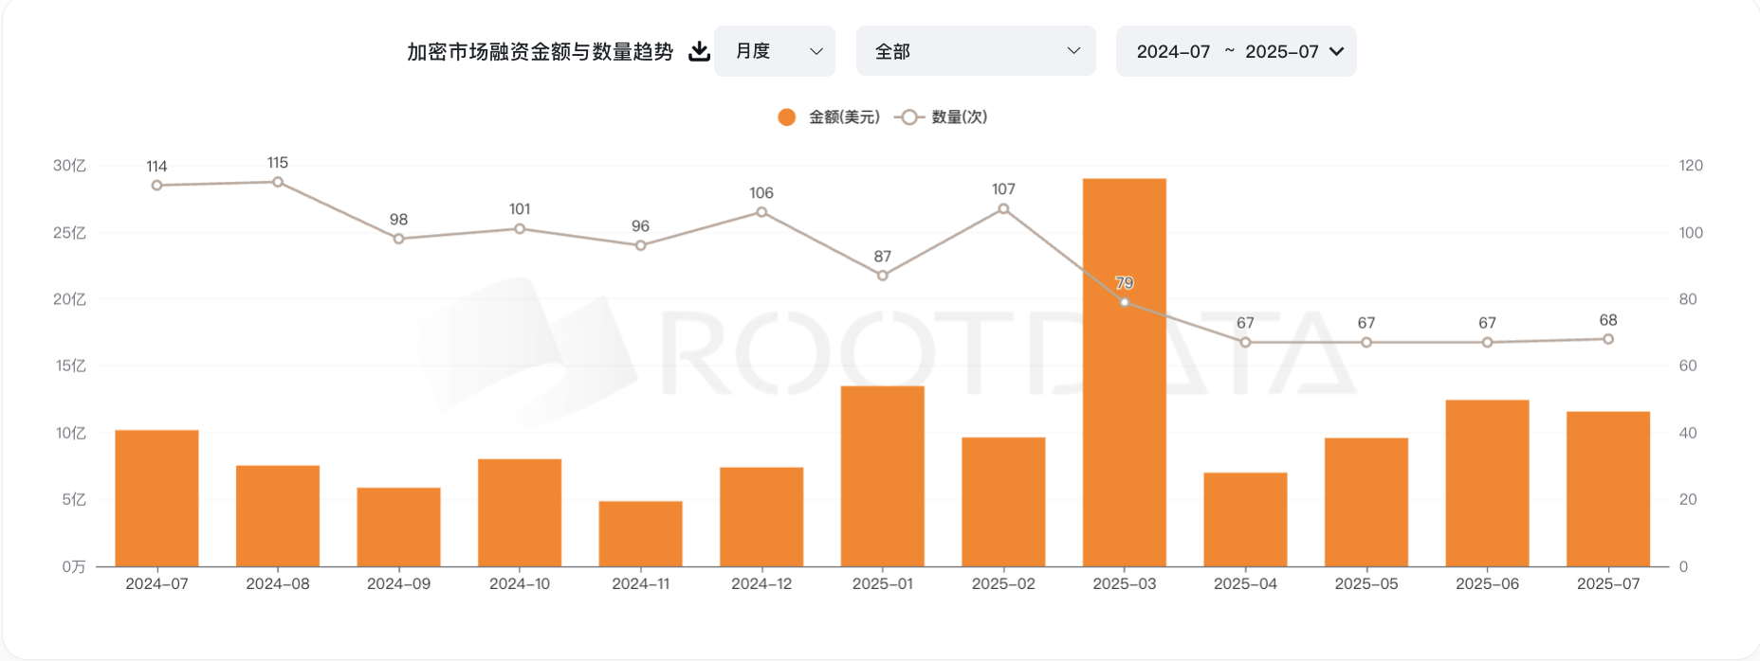
Task: Click the 2024-12 x-axis label
Action: pos(761,584)
